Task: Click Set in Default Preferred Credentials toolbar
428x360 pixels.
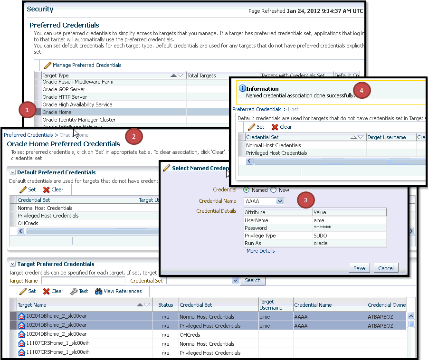Action: 28,189
